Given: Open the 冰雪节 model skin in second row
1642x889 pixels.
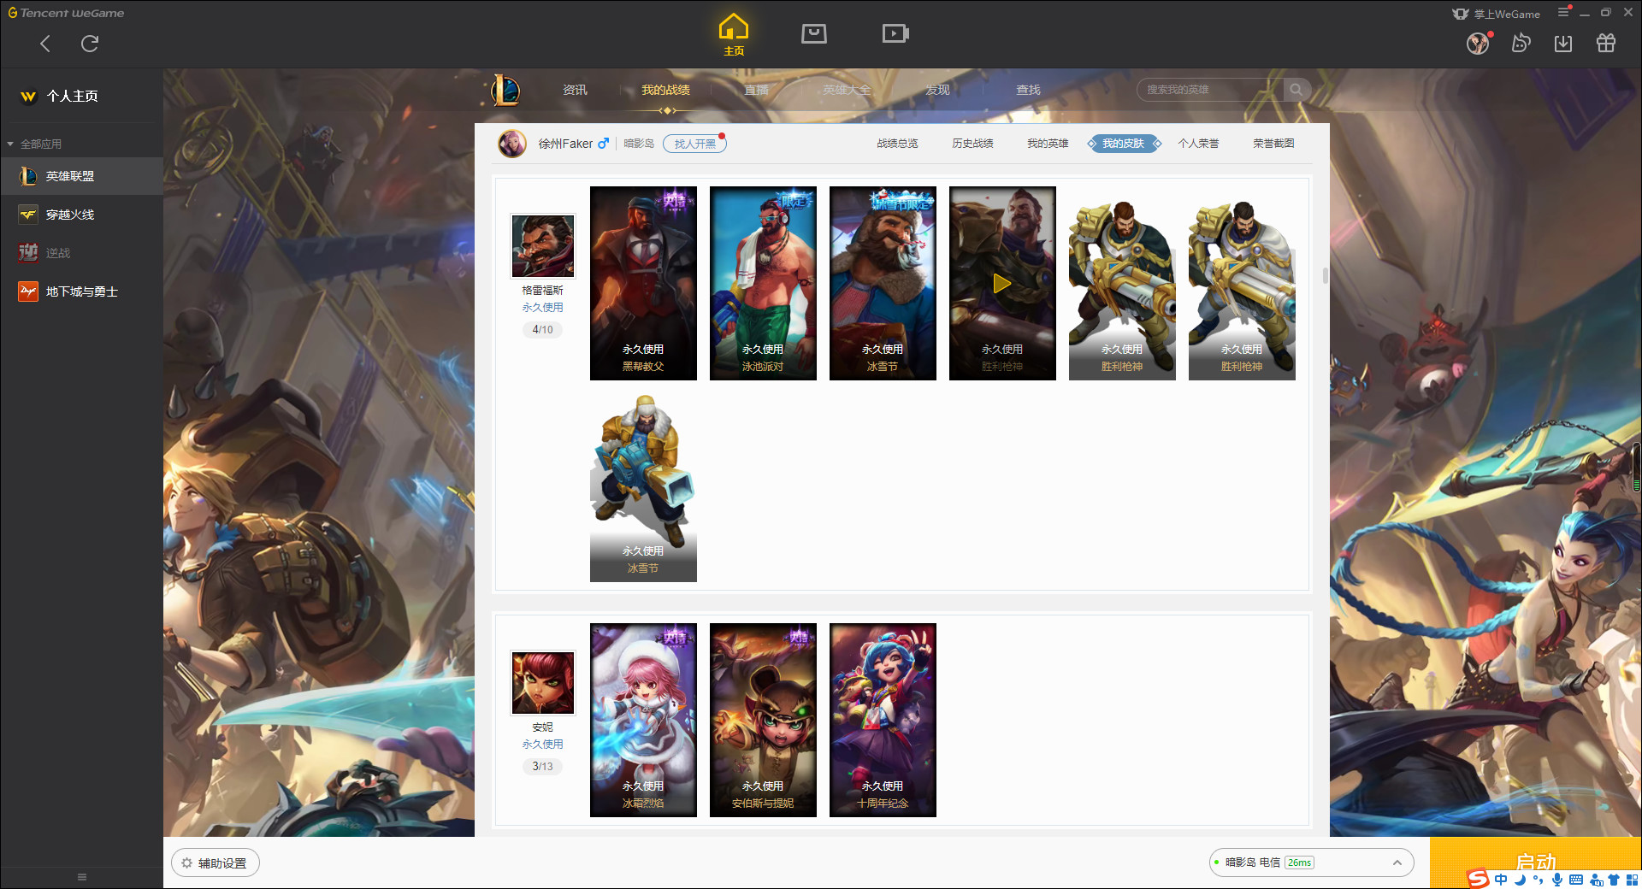Looking at the screenshot, I should (643, 486).
